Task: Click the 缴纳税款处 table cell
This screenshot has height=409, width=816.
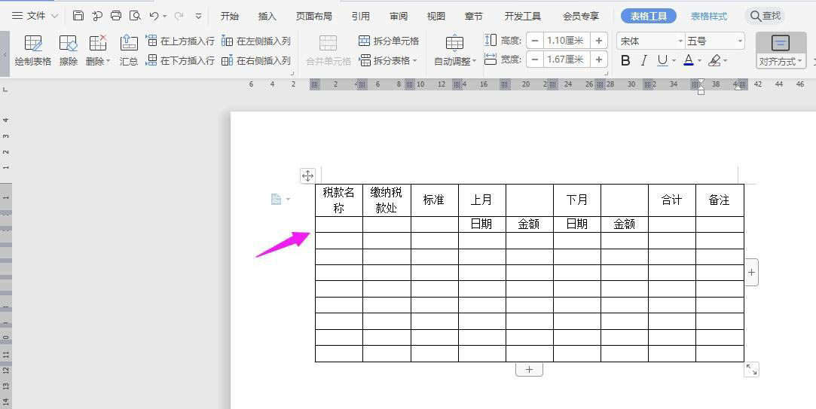Action: coord(387,200)
